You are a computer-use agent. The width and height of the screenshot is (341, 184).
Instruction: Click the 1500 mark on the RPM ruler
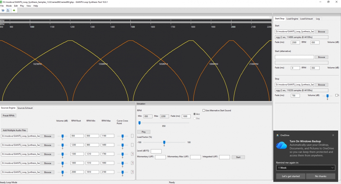(x=133, y=27)
